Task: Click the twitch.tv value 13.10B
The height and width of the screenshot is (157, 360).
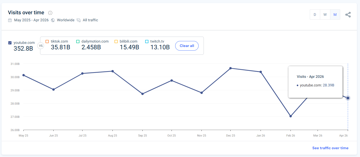Action: click(x=160, y=47)
